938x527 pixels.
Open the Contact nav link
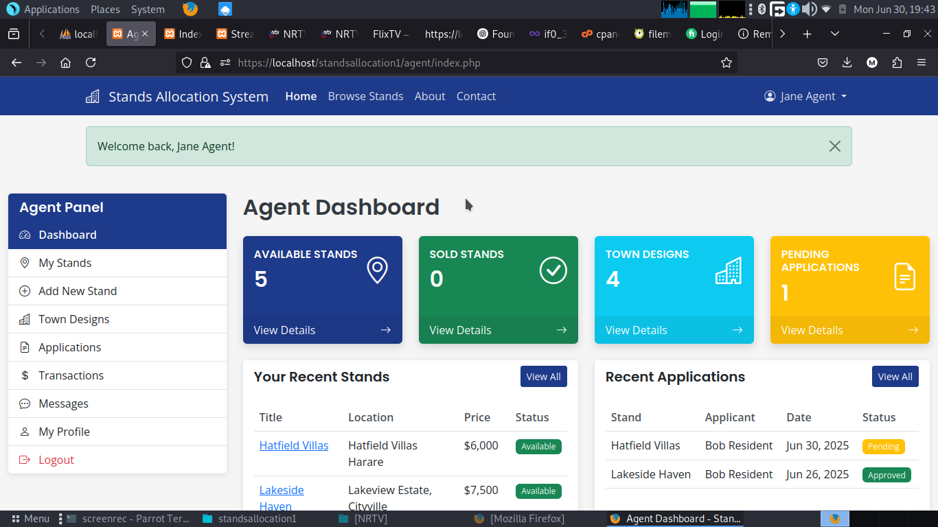click(x=476, y=96)
